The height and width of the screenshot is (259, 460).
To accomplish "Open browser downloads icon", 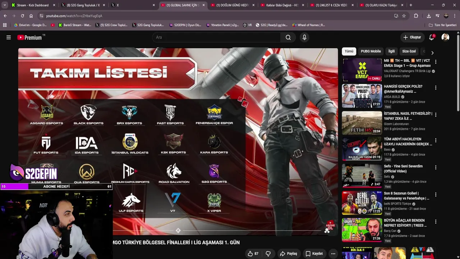I will point(429,16).
